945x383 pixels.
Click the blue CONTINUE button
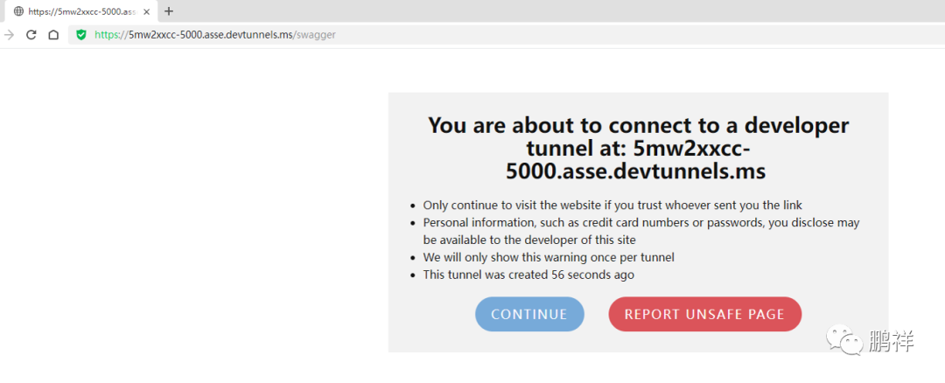click(x=529, y=314)
